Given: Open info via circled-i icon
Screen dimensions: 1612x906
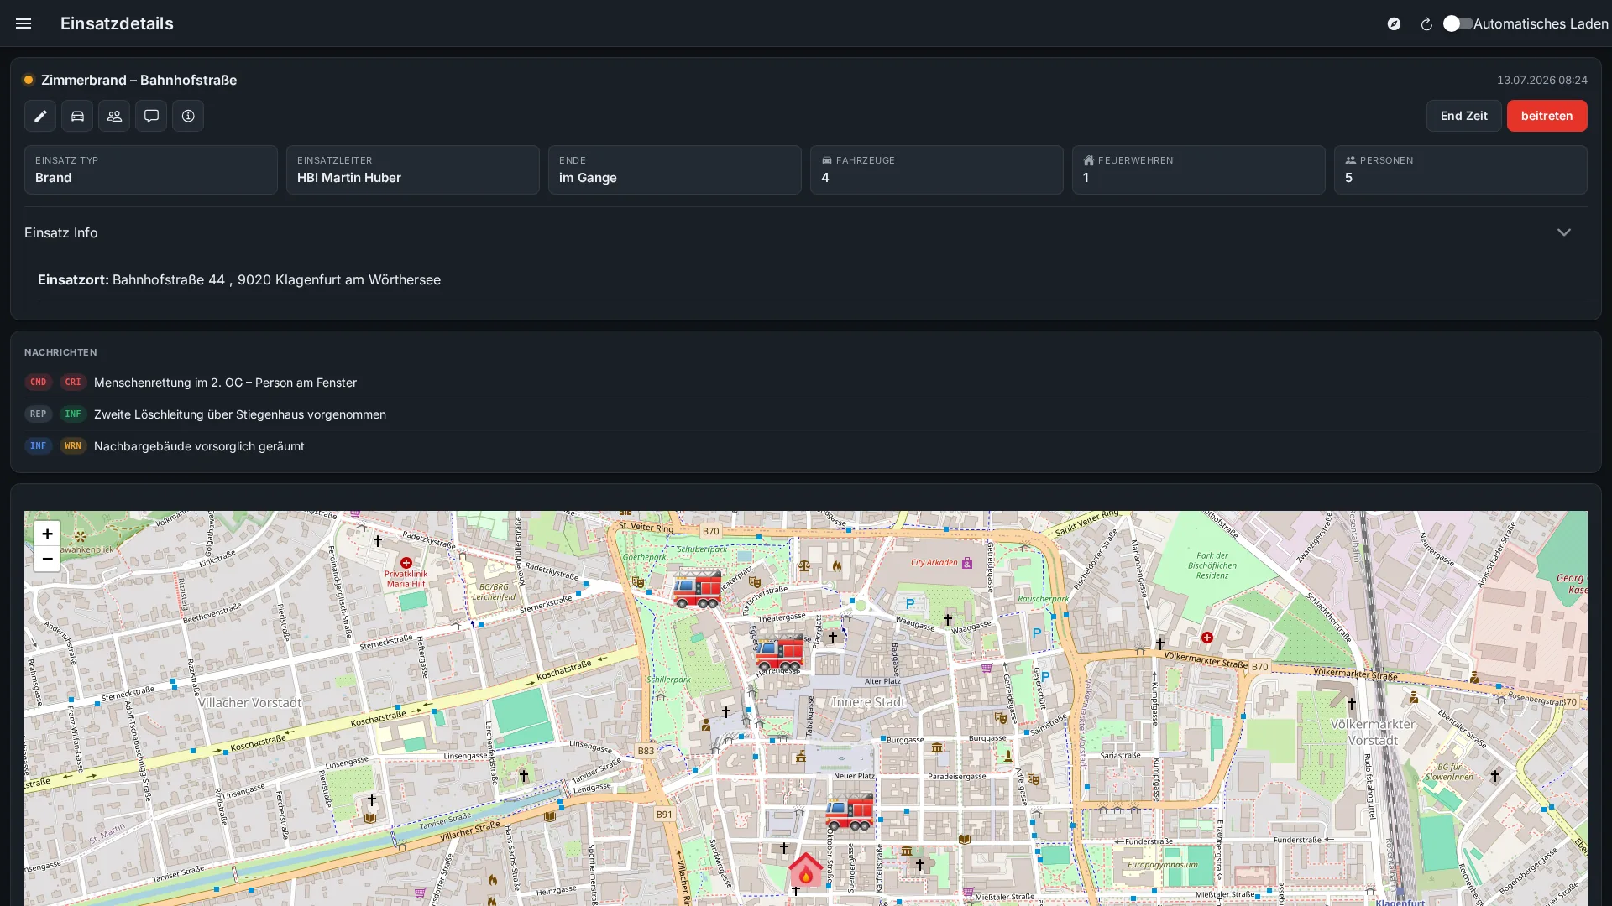Looking at the screenshot, I should [188, 116].
